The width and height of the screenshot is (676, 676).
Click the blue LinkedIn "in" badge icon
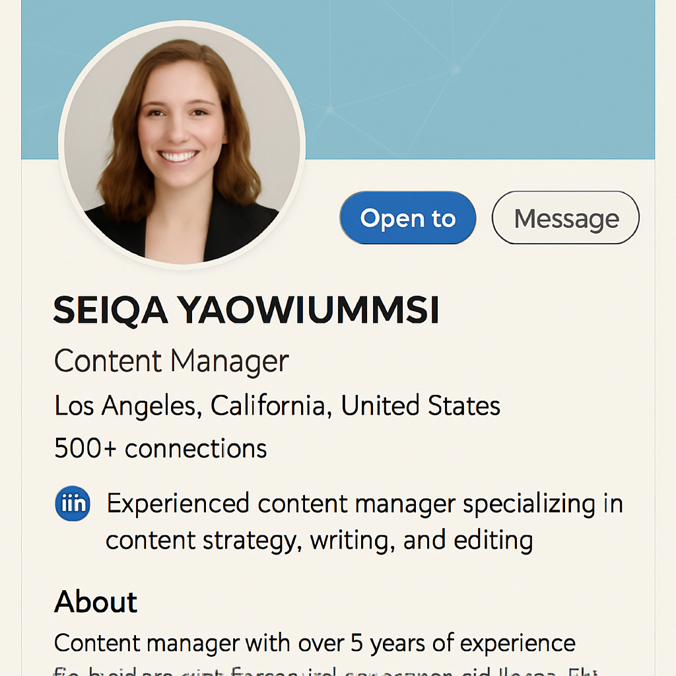pos(73,504)
